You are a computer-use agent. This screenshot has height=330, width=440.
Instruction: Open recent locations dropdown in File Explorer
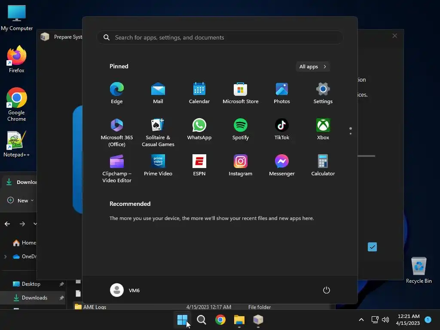(35, 223)
